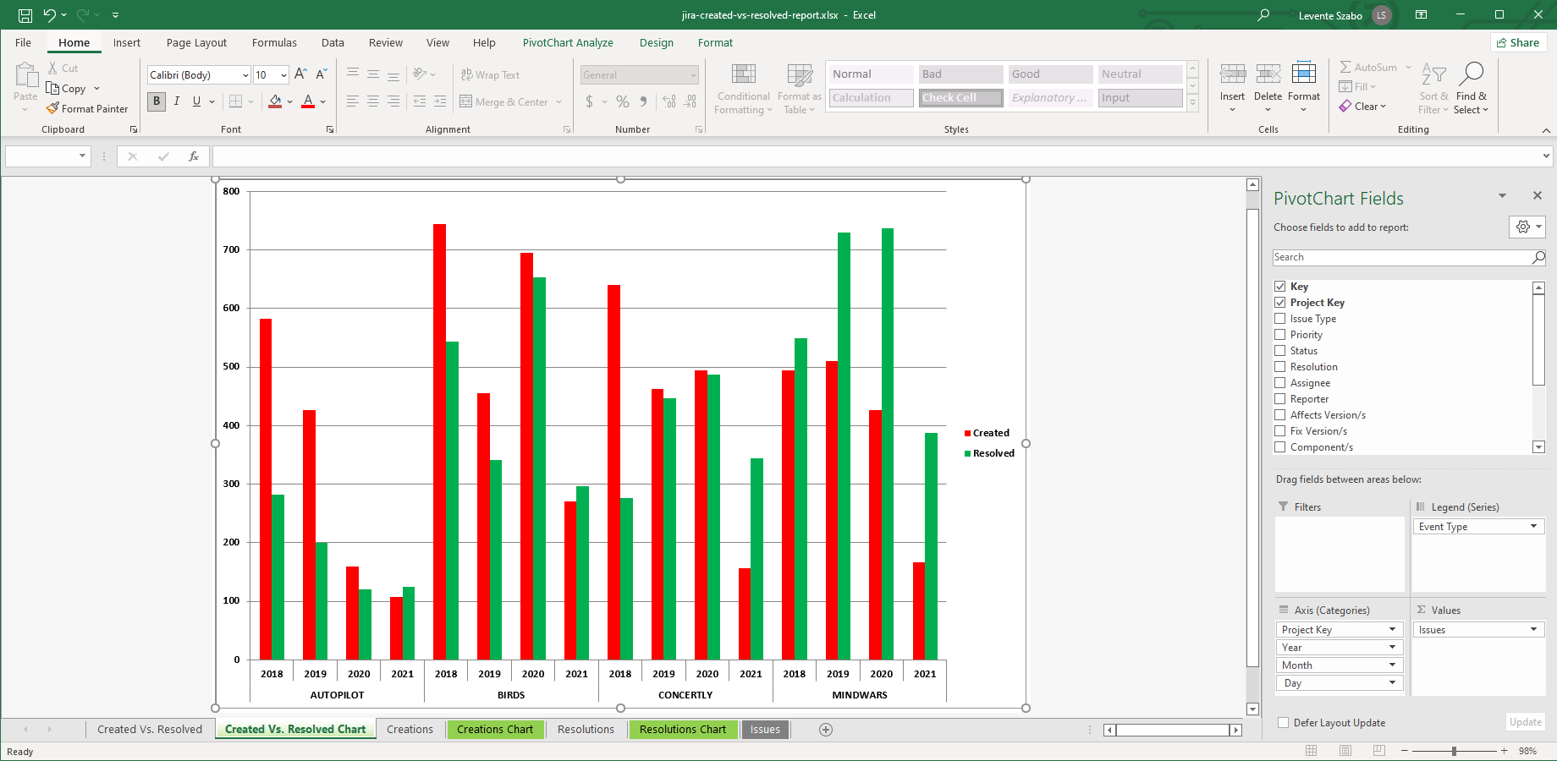This screenshot has height=761, width=1557.
Task: Click the PivotChart Fields search box
Action: [x=1401, y=257]
